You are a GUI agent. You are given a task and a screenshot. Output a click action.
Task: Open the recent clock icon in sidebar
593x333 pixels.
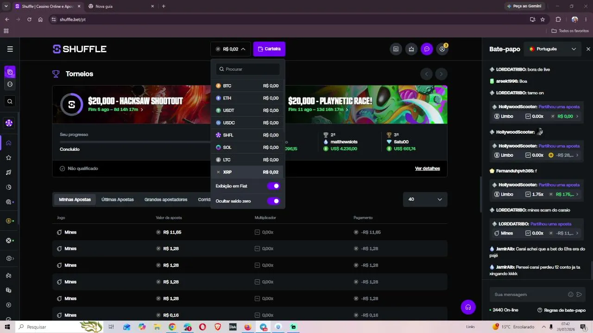[9, 187]
